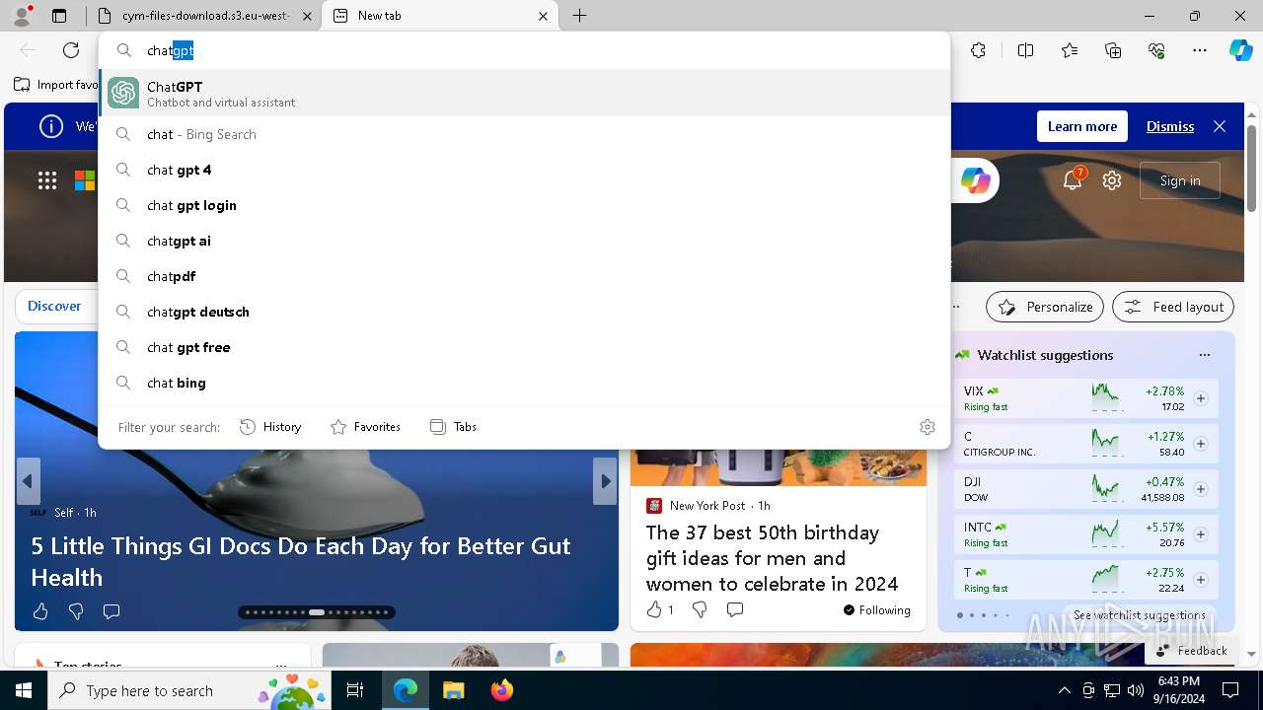
Task: Show hidden system tray icons
Action: pyautogui.click(x=1064, y=690)
